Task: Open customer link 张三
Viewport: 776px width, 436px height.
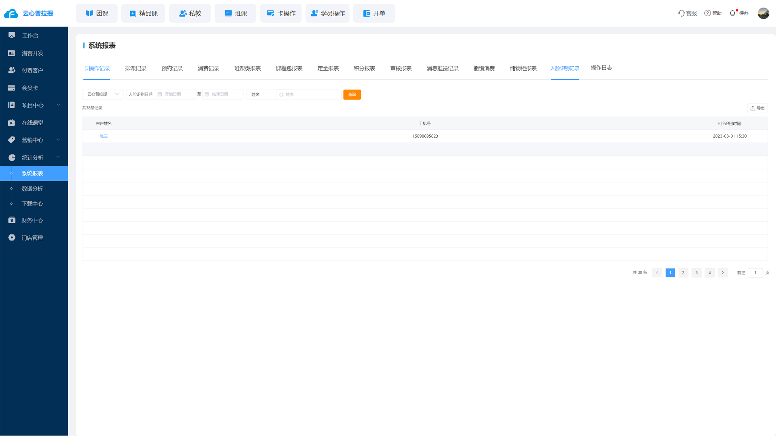Action: coord(104,136)
